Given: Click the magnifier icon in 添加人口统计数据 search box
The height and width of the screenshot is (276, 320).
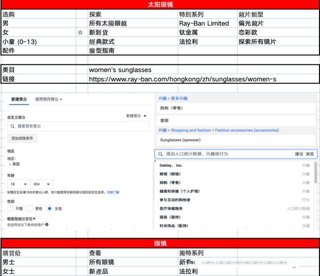Looking at the screenshot, I should 160,154.
